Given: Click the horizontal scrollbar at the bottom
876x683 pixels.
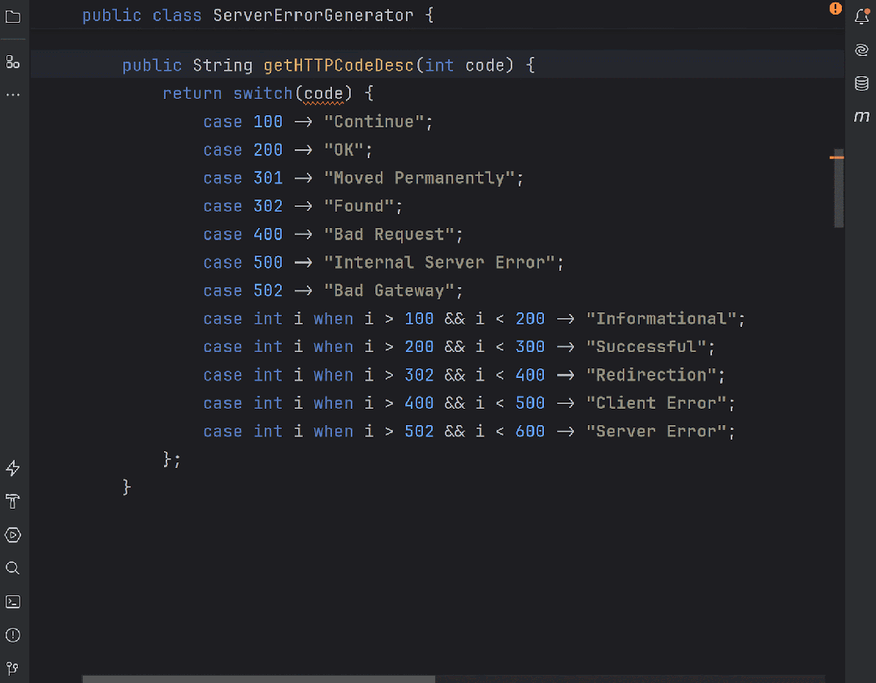Looking at the screenshot, I should [260, 679].
